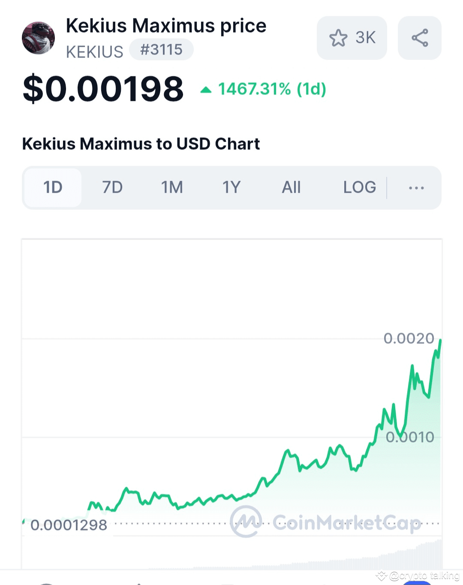Show the All time chart range

point(291,188)
